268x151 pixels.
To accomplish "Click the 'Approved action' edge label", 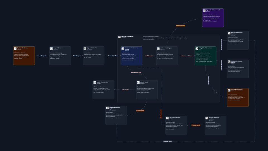I will (x=168, y=141).
